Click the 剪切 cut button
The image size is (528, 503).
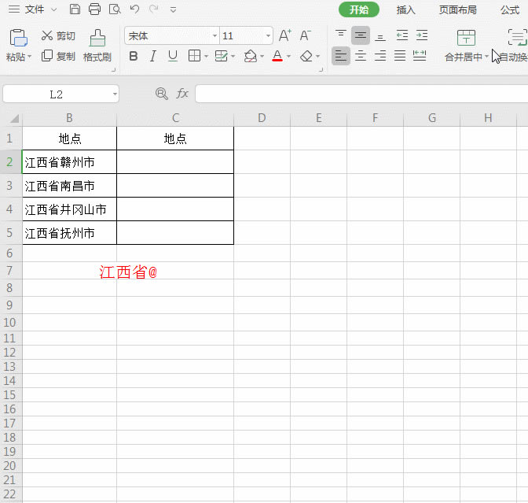click(x=58, y=35)
